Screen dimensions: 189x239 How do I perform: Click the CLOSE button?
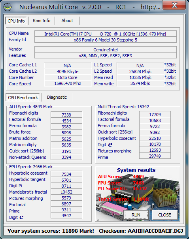(164, 215)
